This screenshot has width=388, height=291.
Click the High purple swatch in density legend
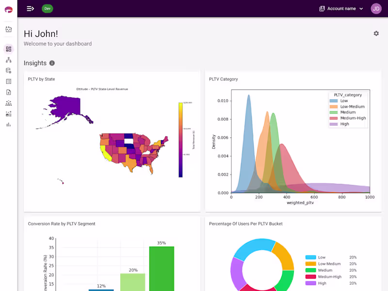coord(334,124)
